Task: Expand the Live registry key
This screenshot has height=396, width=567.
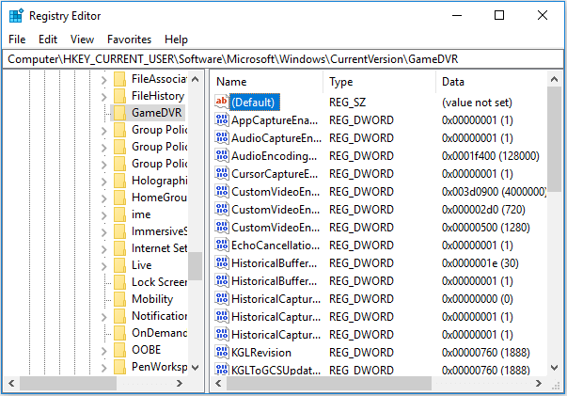Action: 103,265
